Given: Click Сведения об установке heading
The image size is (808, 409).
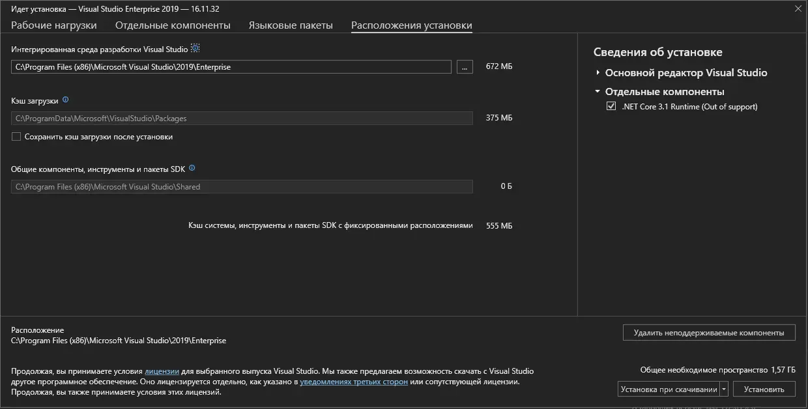Looking at the screenshot, I should coord(658,52).
